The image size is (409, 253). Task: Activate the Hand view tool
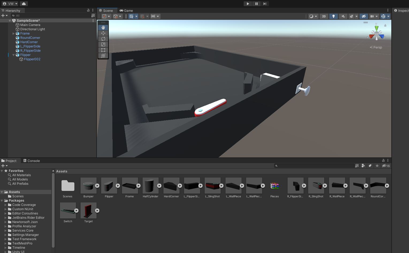tap(103, 28)
